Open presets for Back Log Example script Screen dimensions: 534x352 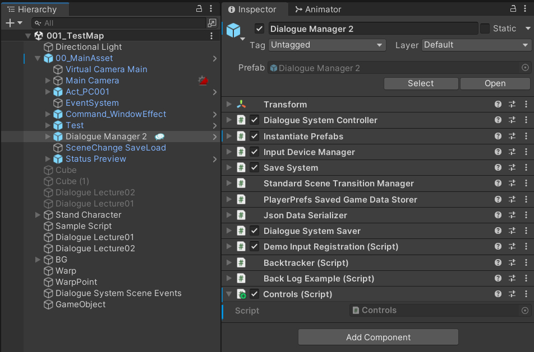pos(512,279)
